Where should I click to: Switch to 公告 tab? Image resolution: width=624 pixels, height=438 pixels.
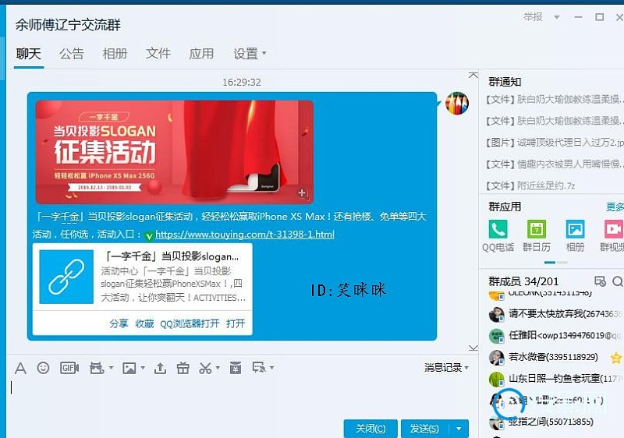click(72, 54)
